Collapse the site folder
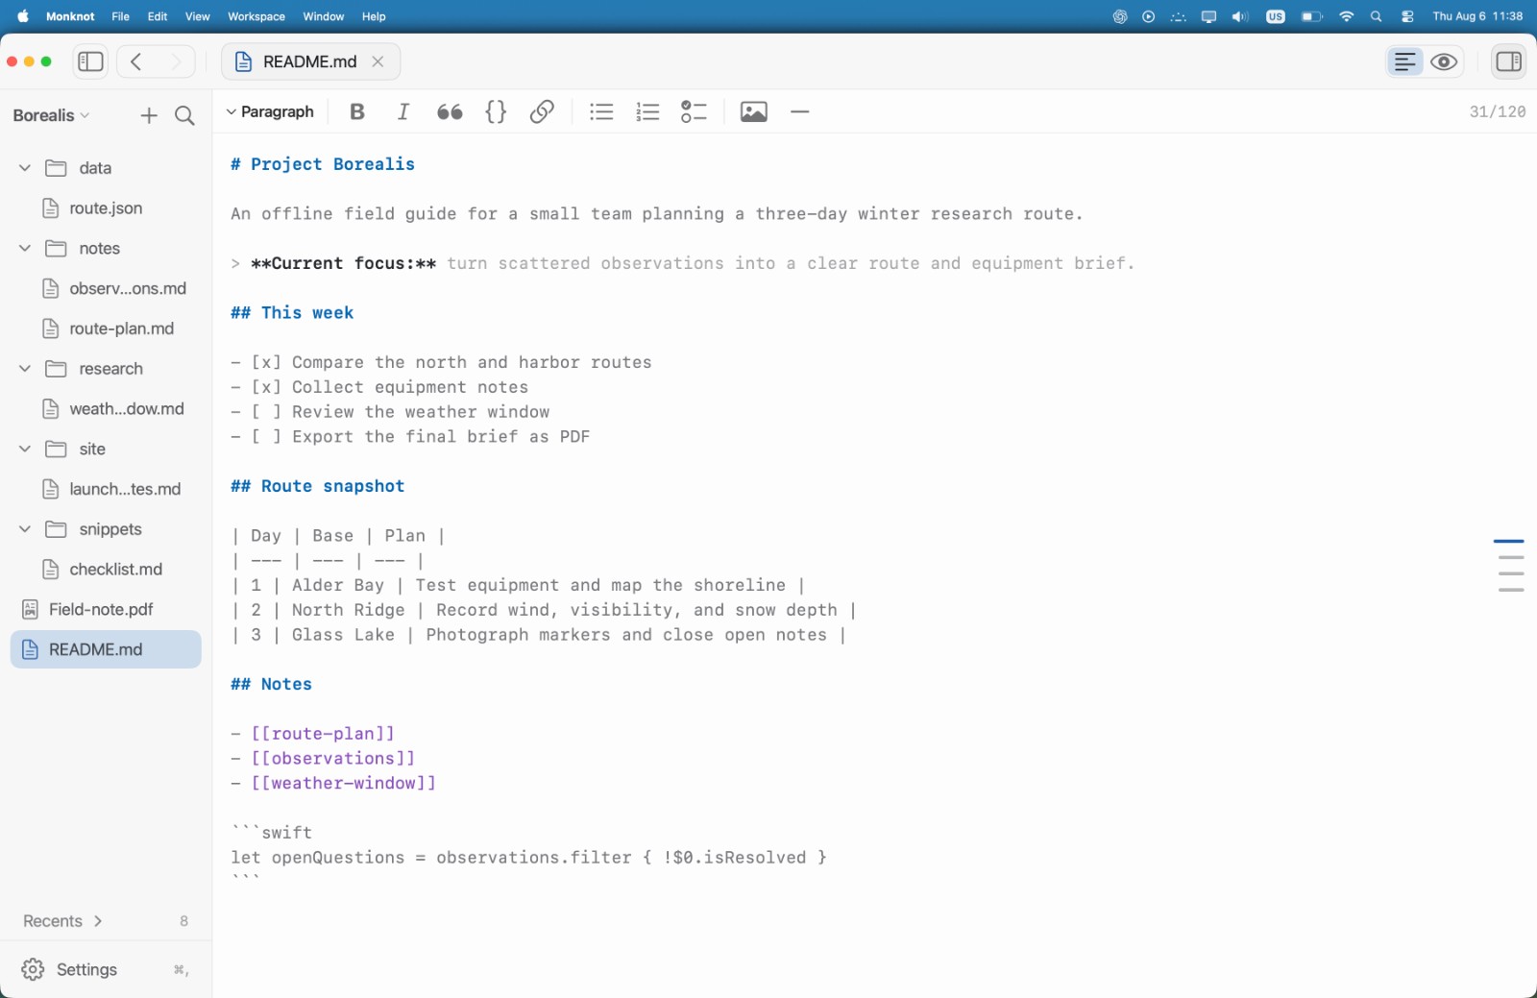Image resolution: width=1537 pixels, height=998 pixels. (x=25, y=449)
